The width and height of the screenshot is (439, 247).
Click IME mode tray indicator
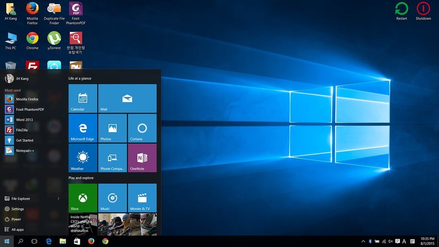412,241
